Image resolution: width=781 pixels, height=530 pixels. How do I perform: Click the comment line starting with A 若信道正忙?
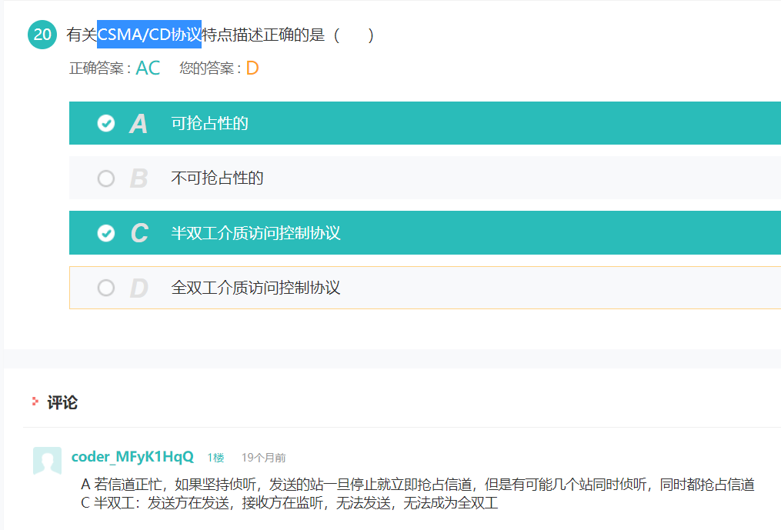[418, 484]
